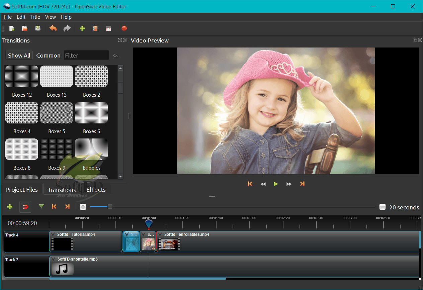Rewind the video preview
The width and height of the screenshot is (423, 290).
[263, 184]
